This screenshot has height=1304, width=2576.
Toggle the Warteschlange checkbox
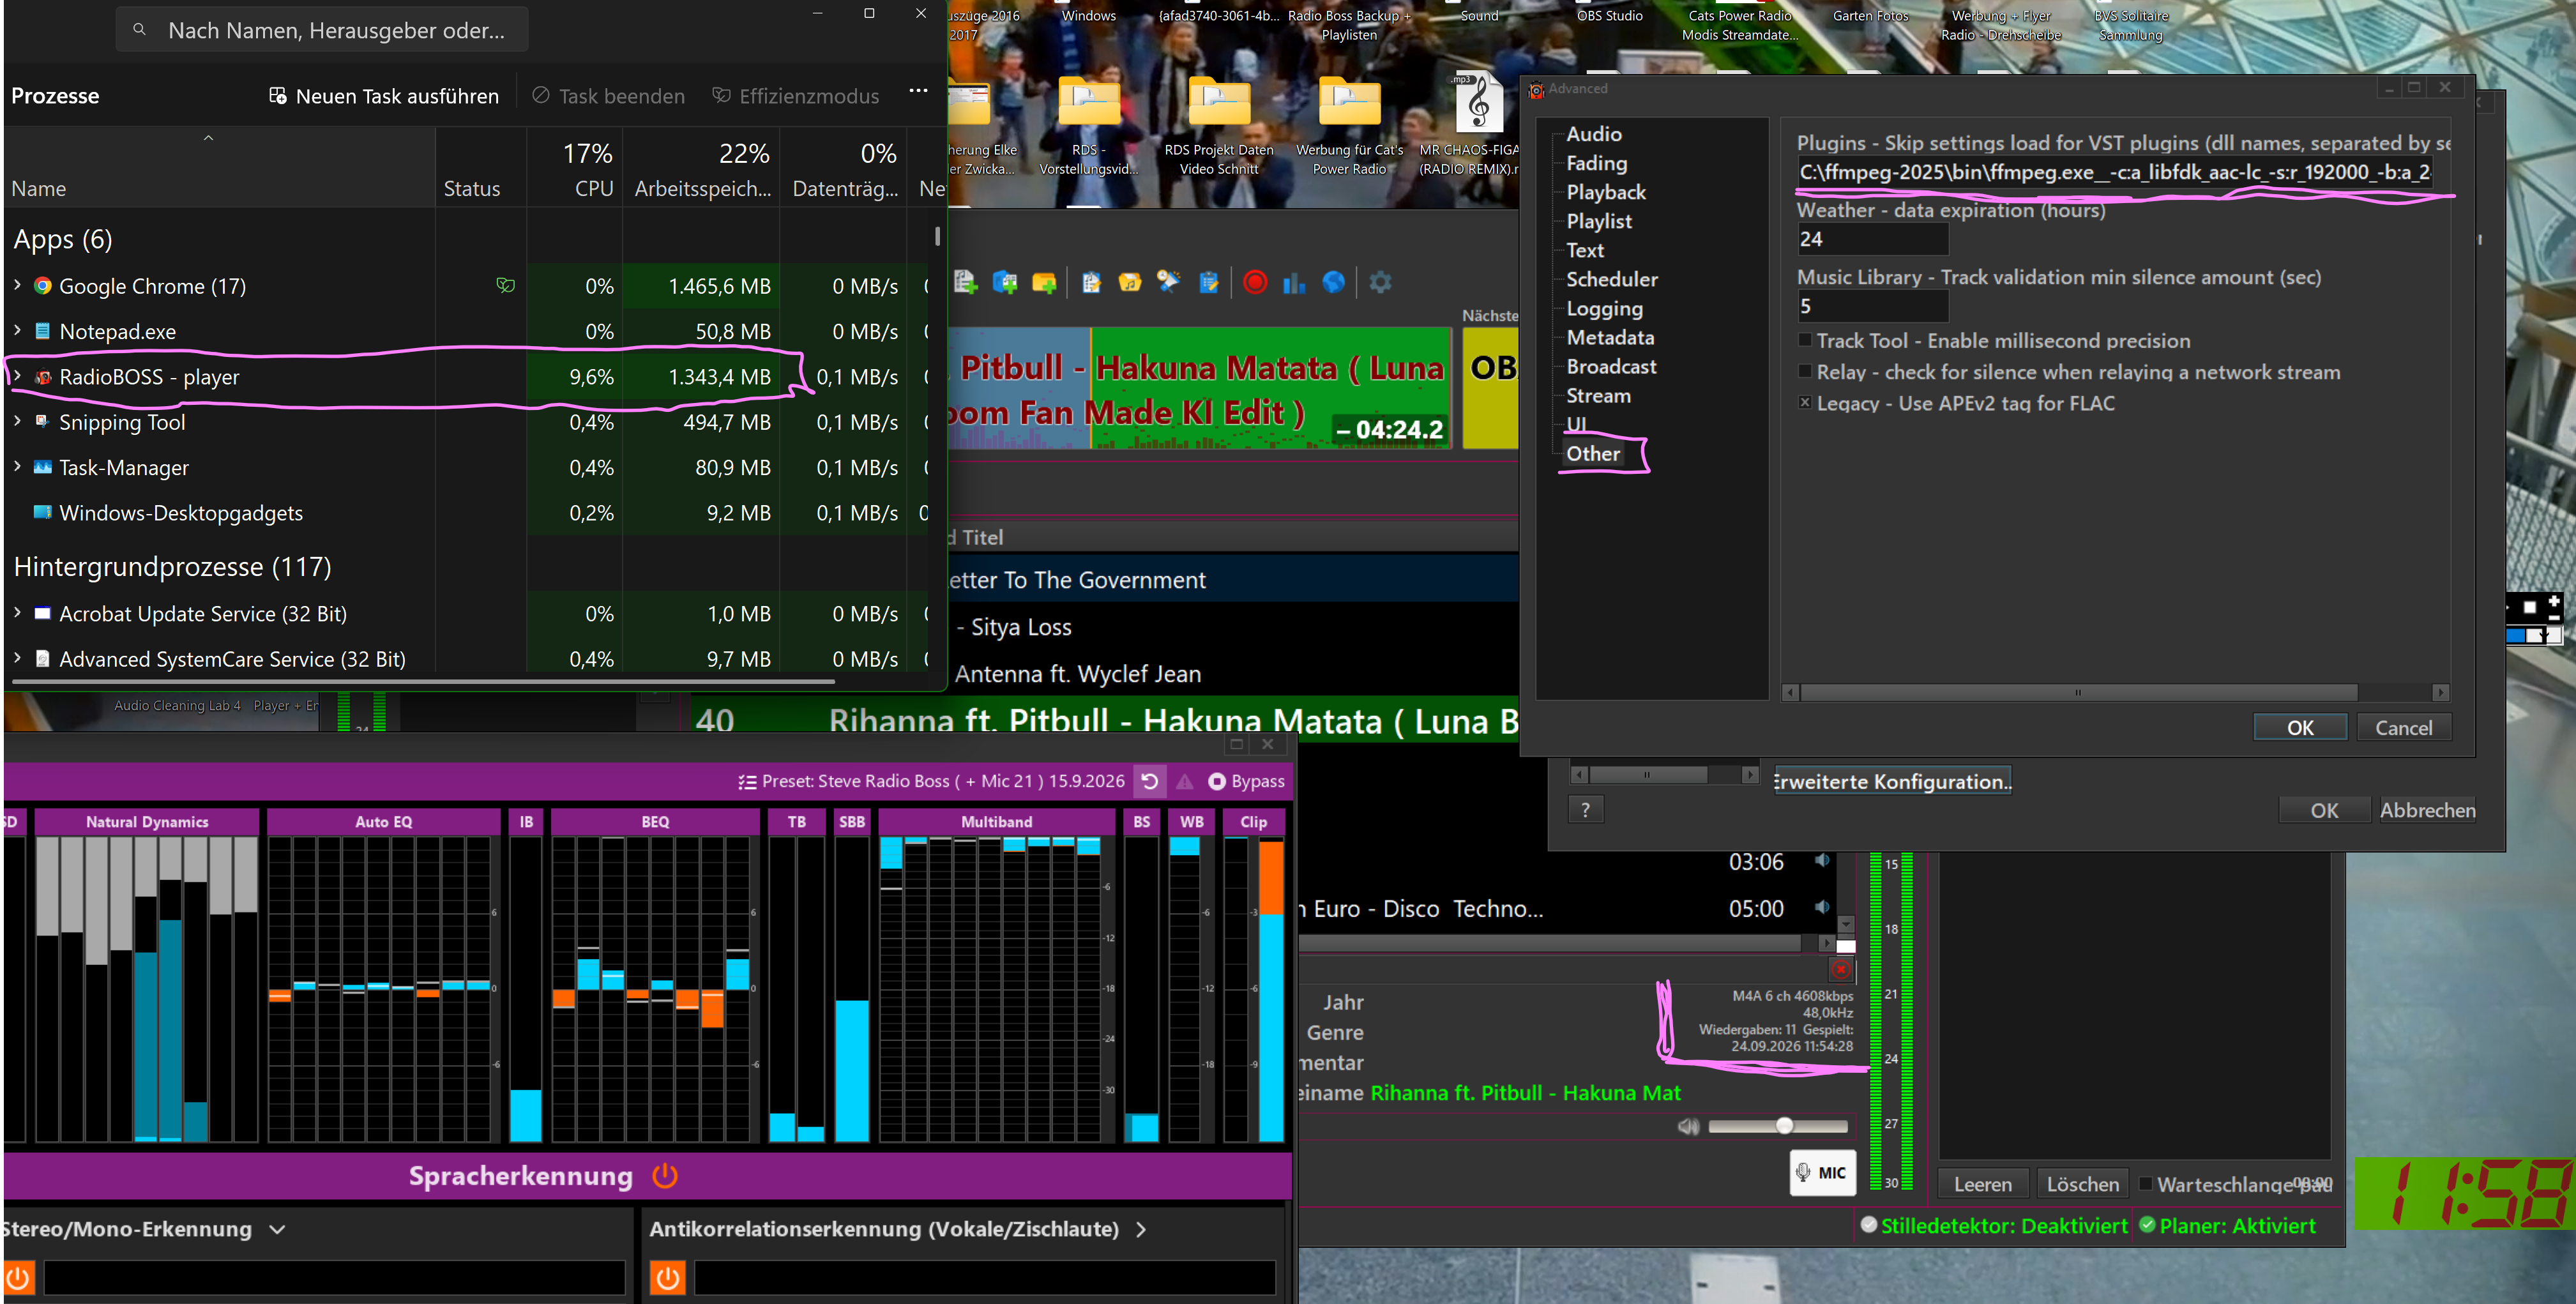pos(2145,1184)
